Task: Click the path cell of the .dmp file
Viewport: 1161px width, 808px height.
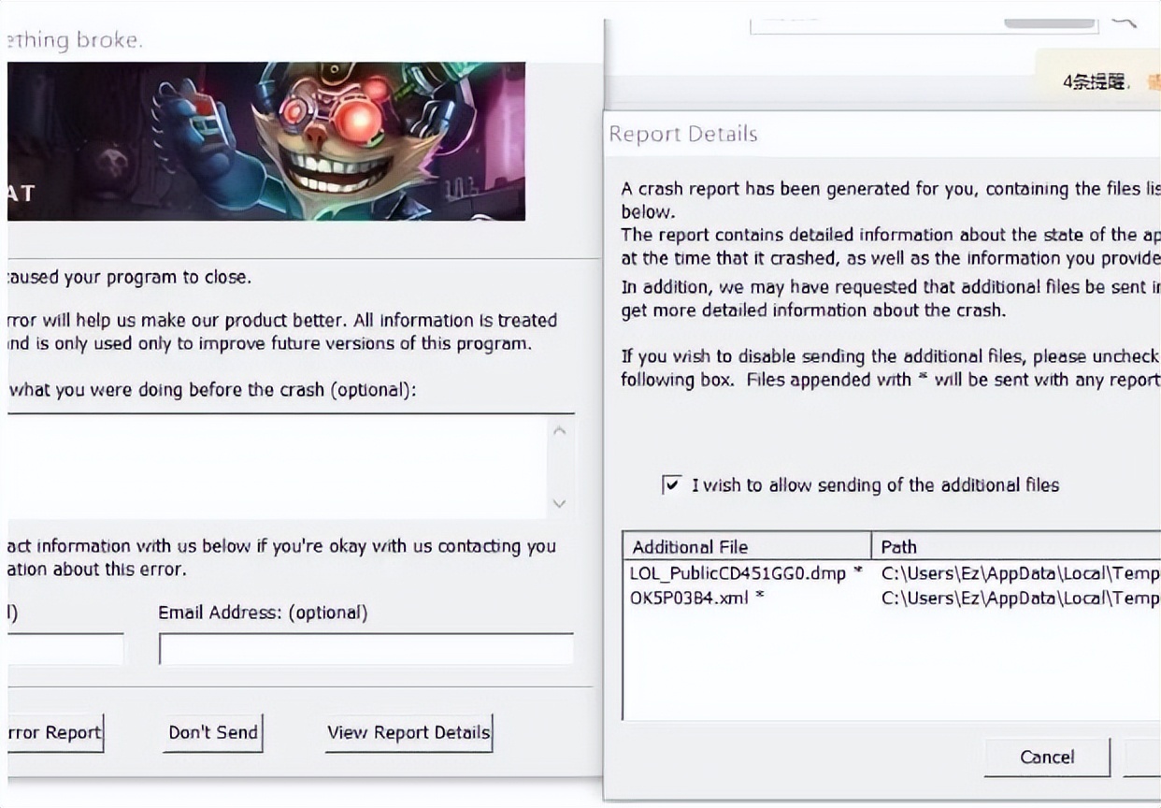Action: pos(1019,573)
